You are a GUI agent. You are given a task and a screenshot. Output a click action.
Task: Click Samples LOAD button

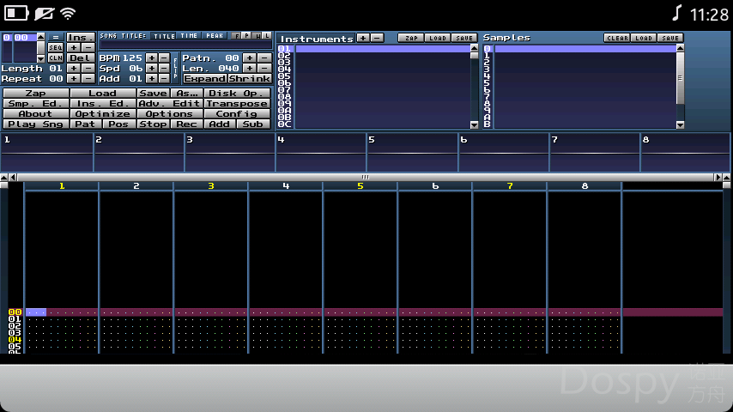click(643, 38)
